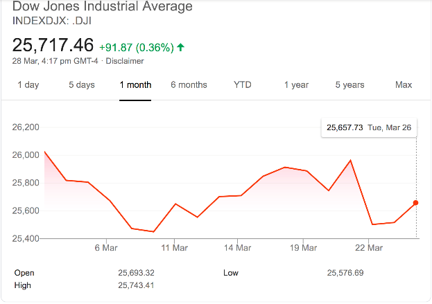This screenshot has width=432, height=304.
Task: Click the Open value 25,693.32
Action: click(136, 273)
